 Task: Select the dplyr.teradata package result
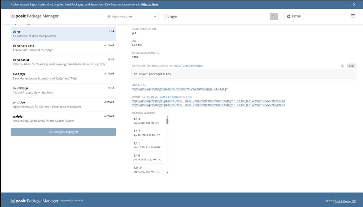(63, 48)
